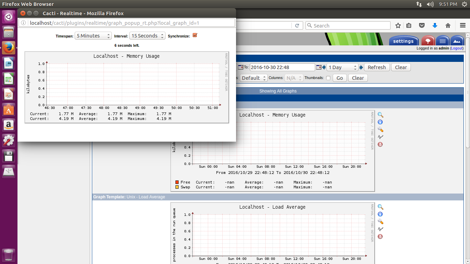
Task: Click the 9:51 PM clock
Action: coord(448,4)
